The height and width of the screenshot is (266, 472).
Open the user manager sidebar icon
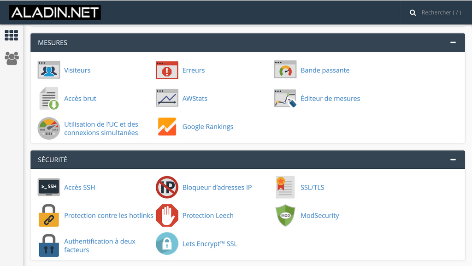(12, 58)
